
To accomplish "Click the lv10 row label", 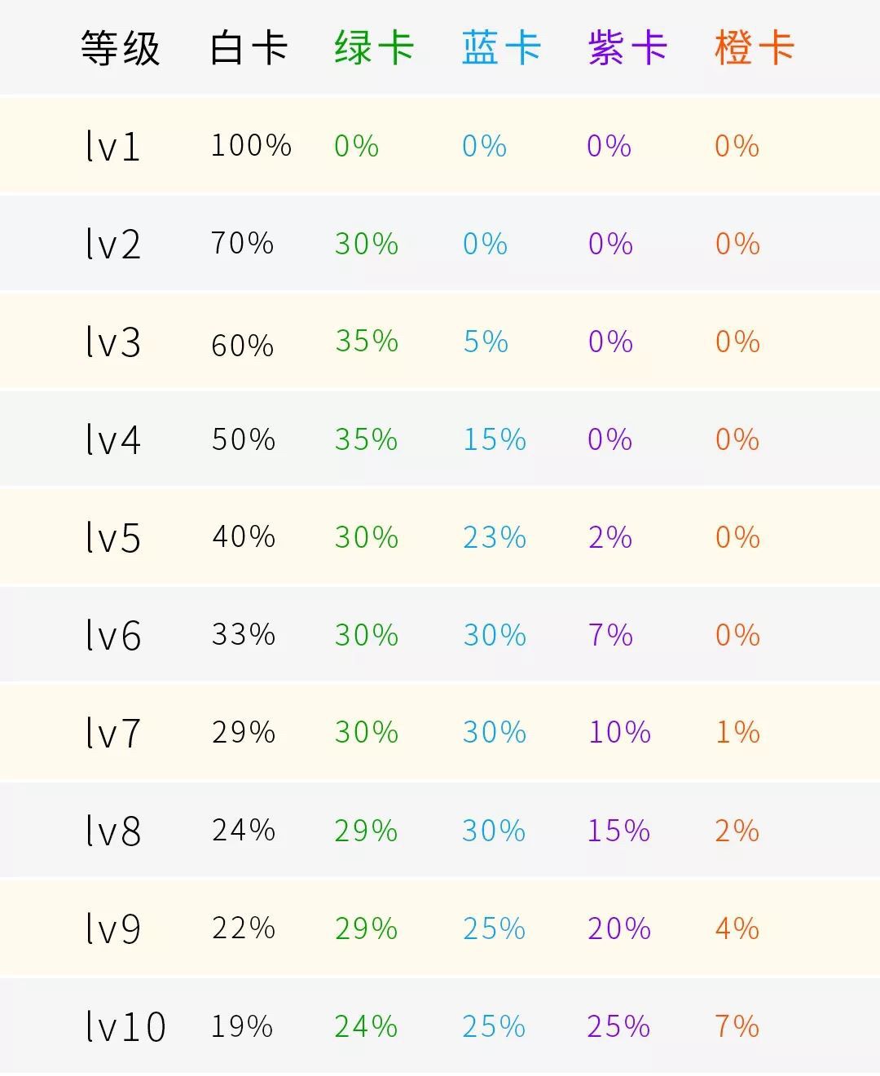I will [x=125, y=1027].
